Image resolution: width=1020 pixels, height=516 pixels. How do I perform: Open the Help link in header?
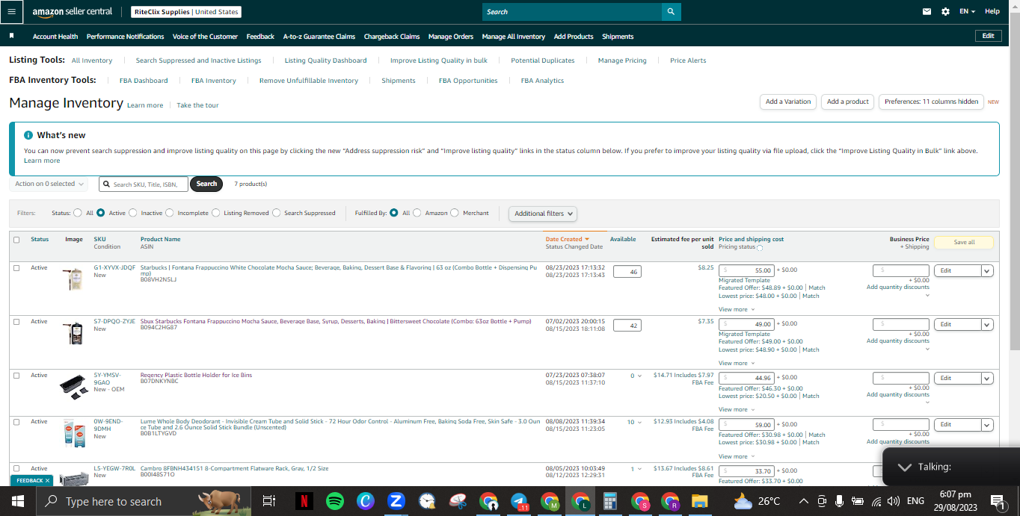pyautogui.click(x=992, y=12)
